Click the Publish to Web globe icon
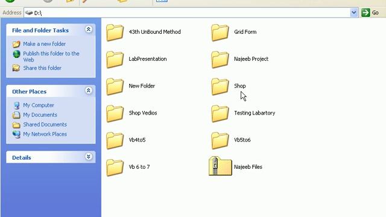 [16, 54]
